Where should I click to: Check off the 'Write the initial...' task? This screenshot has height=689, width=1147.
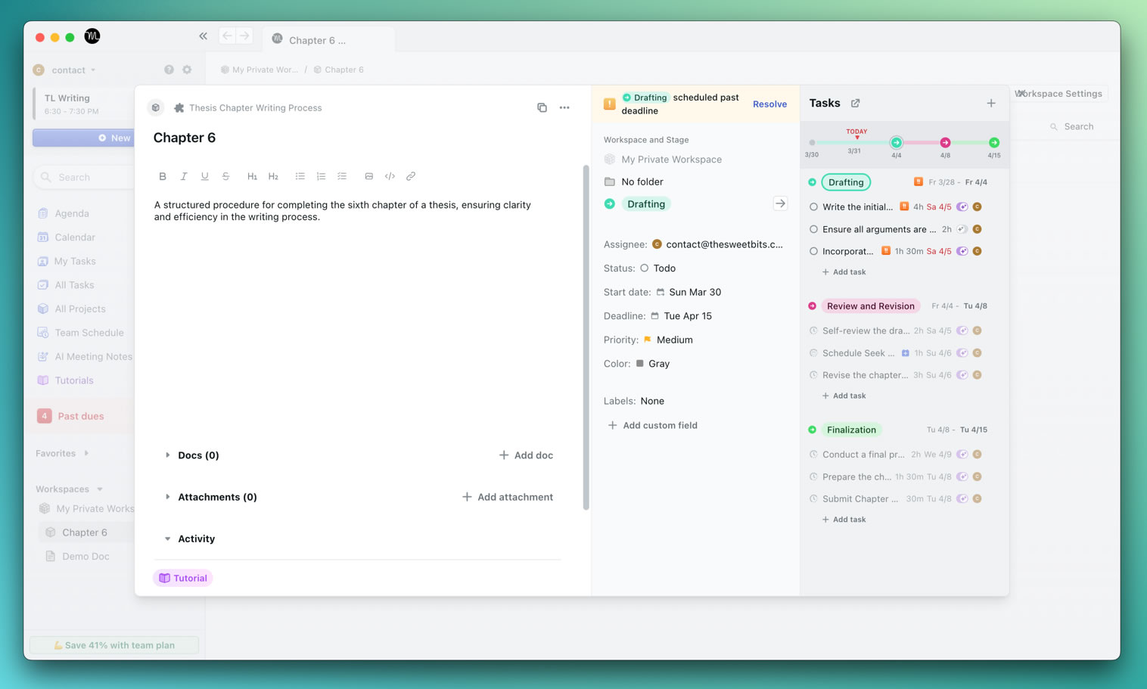[813, 206]
